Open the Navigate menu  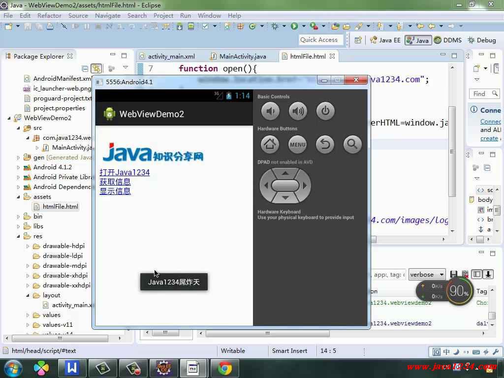click(x=108, y=15)
